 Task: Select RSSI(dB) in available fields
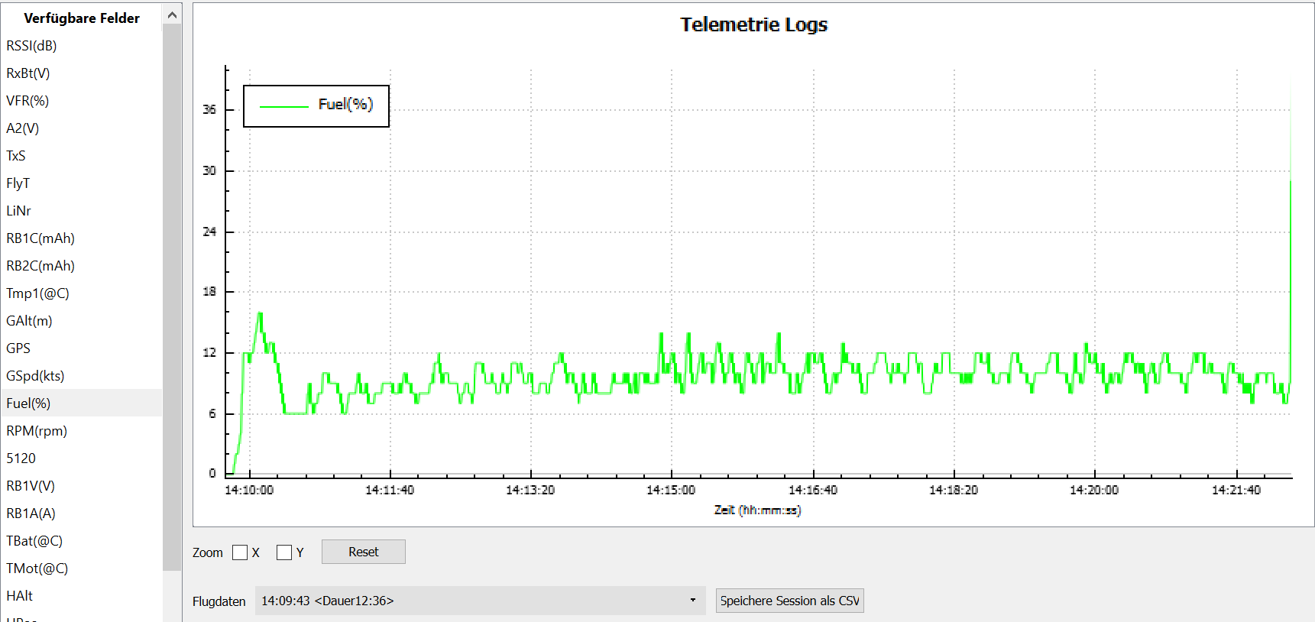[32, 46]
